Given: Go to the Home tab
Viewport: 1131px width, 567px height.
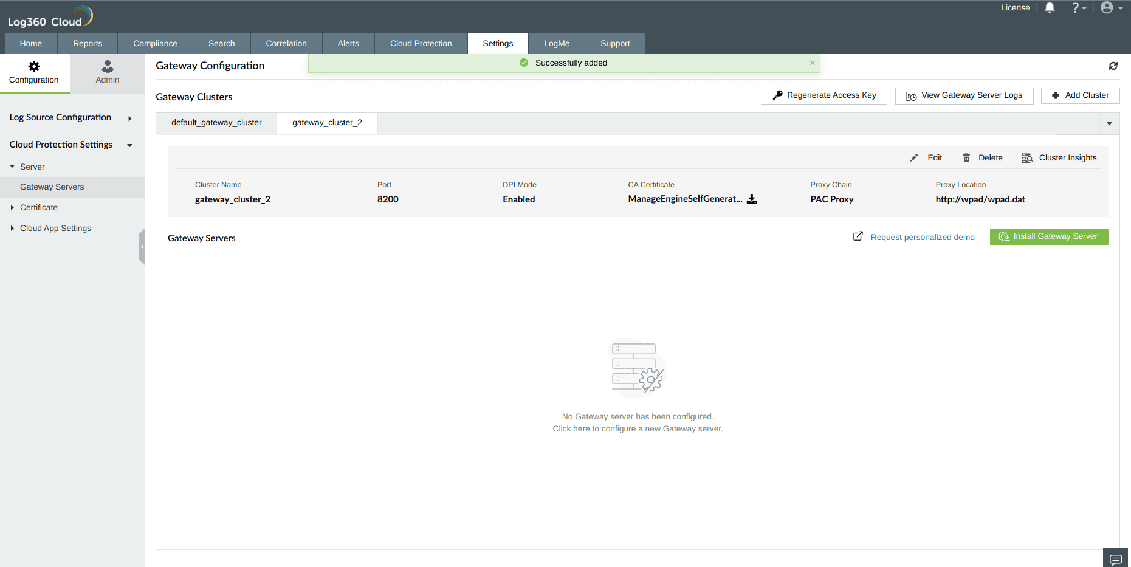Looking at the screenshot, I should (x=31, y=44).
